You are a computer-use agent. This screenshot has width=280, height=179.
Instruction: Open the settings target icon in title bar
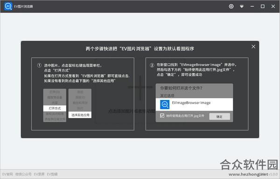[231, 7]
